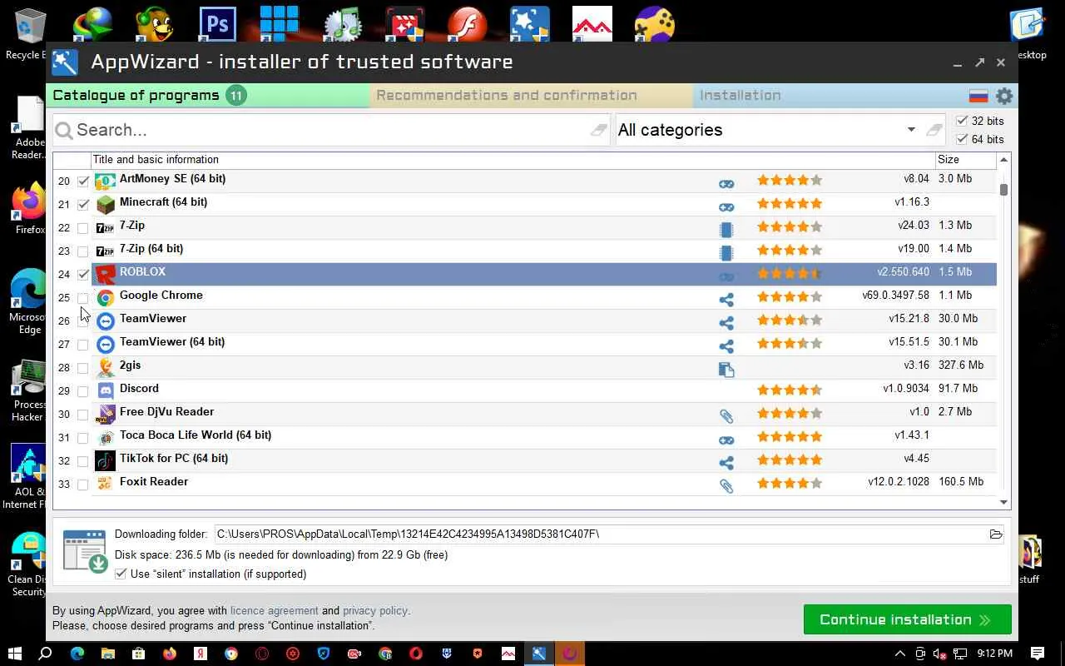This screenshot has width=1065, height=666.
Task: Click archiver category icon for 7-Zip (64 bit)
Action: point(726,253)
